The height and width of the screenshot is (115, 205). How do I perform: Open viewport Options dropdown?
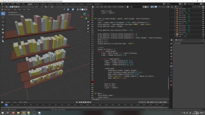point(86,7)
